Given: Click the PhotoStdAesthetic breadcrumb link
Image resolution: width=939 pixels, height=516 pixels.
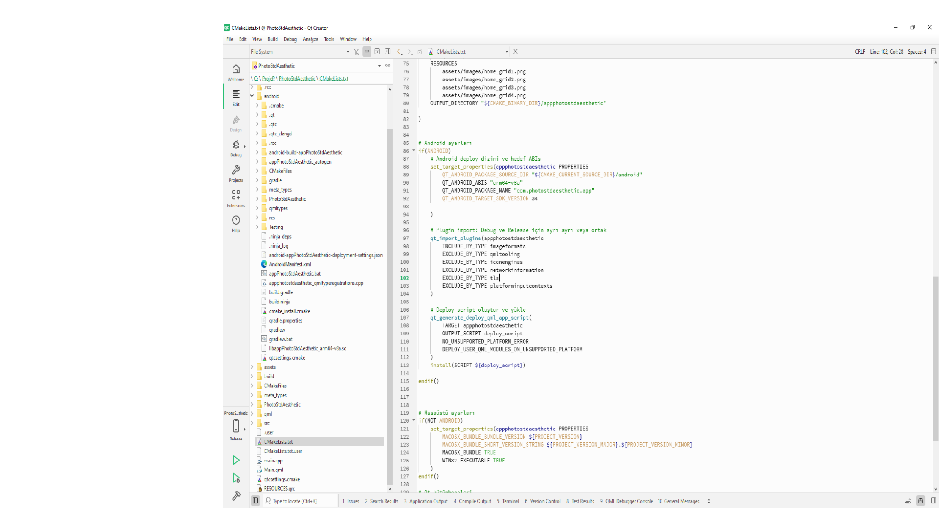Looking at the screenshot, I should (297, 79).
